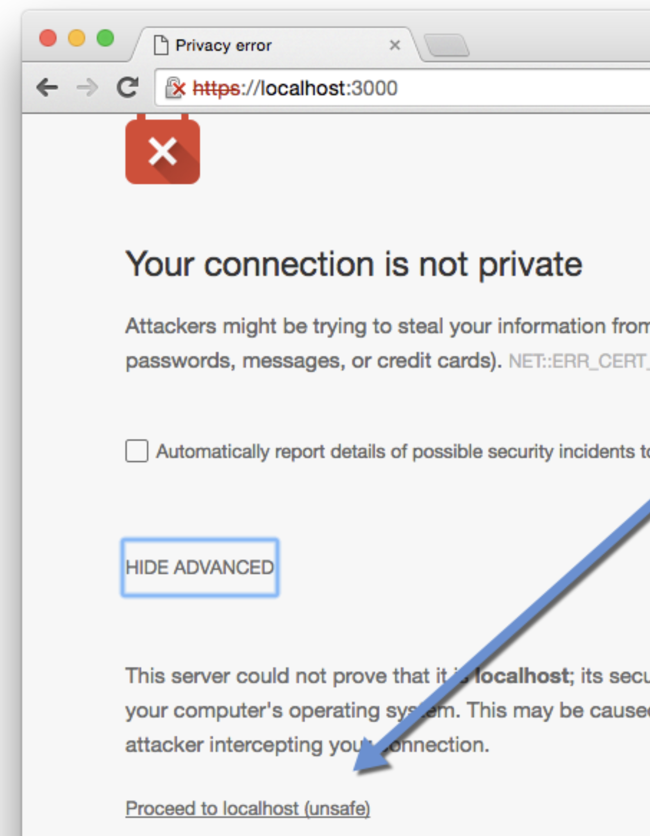Close the Privacy error tab

[x=395, y=45]
